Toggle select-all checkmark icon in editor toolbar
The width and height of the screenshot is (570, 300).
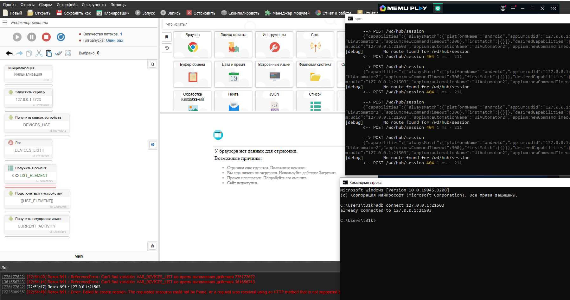[x=59, y=53]
